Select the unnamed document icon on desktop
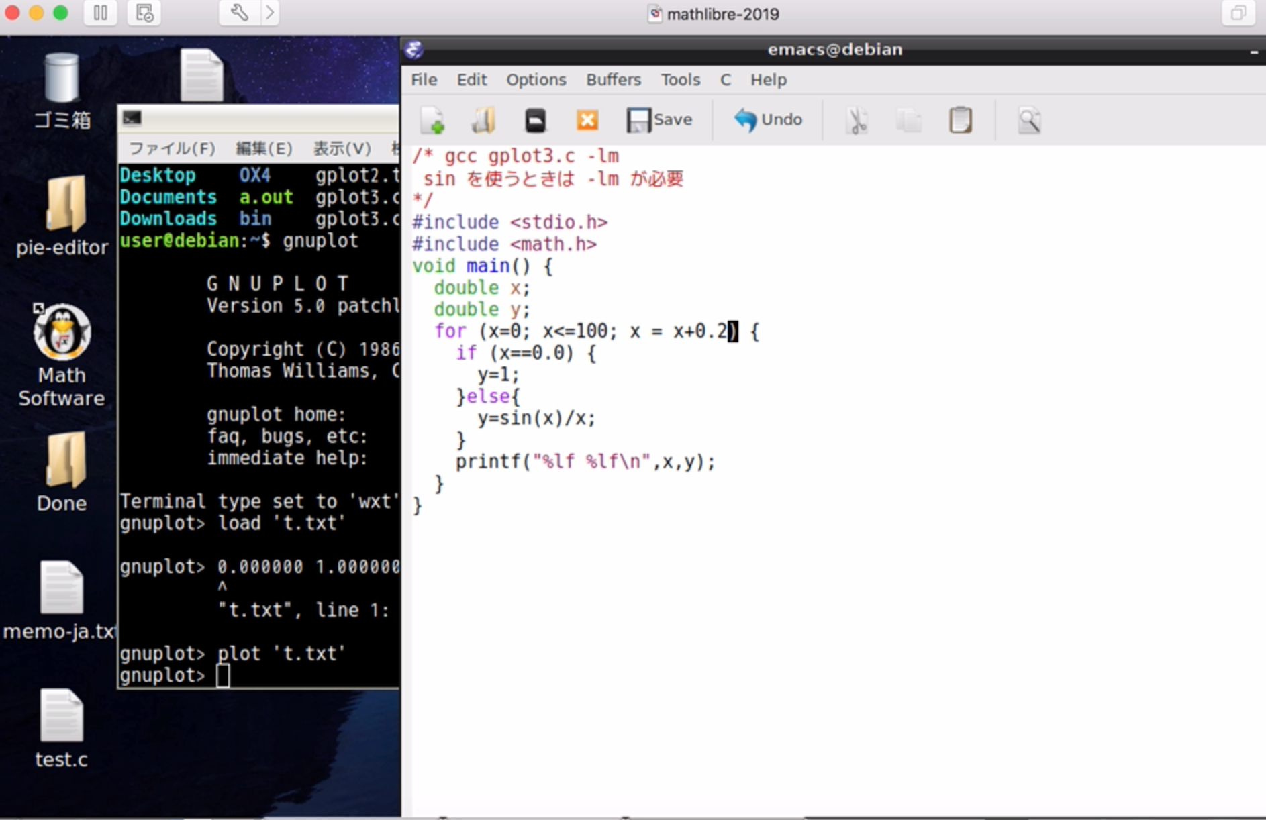The image size is (1266, 820). [x=201, y=75]
